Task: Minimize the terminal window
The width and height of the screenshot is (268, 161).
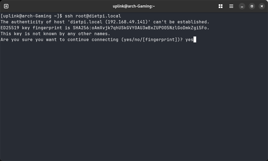Action: click(242, 6)
